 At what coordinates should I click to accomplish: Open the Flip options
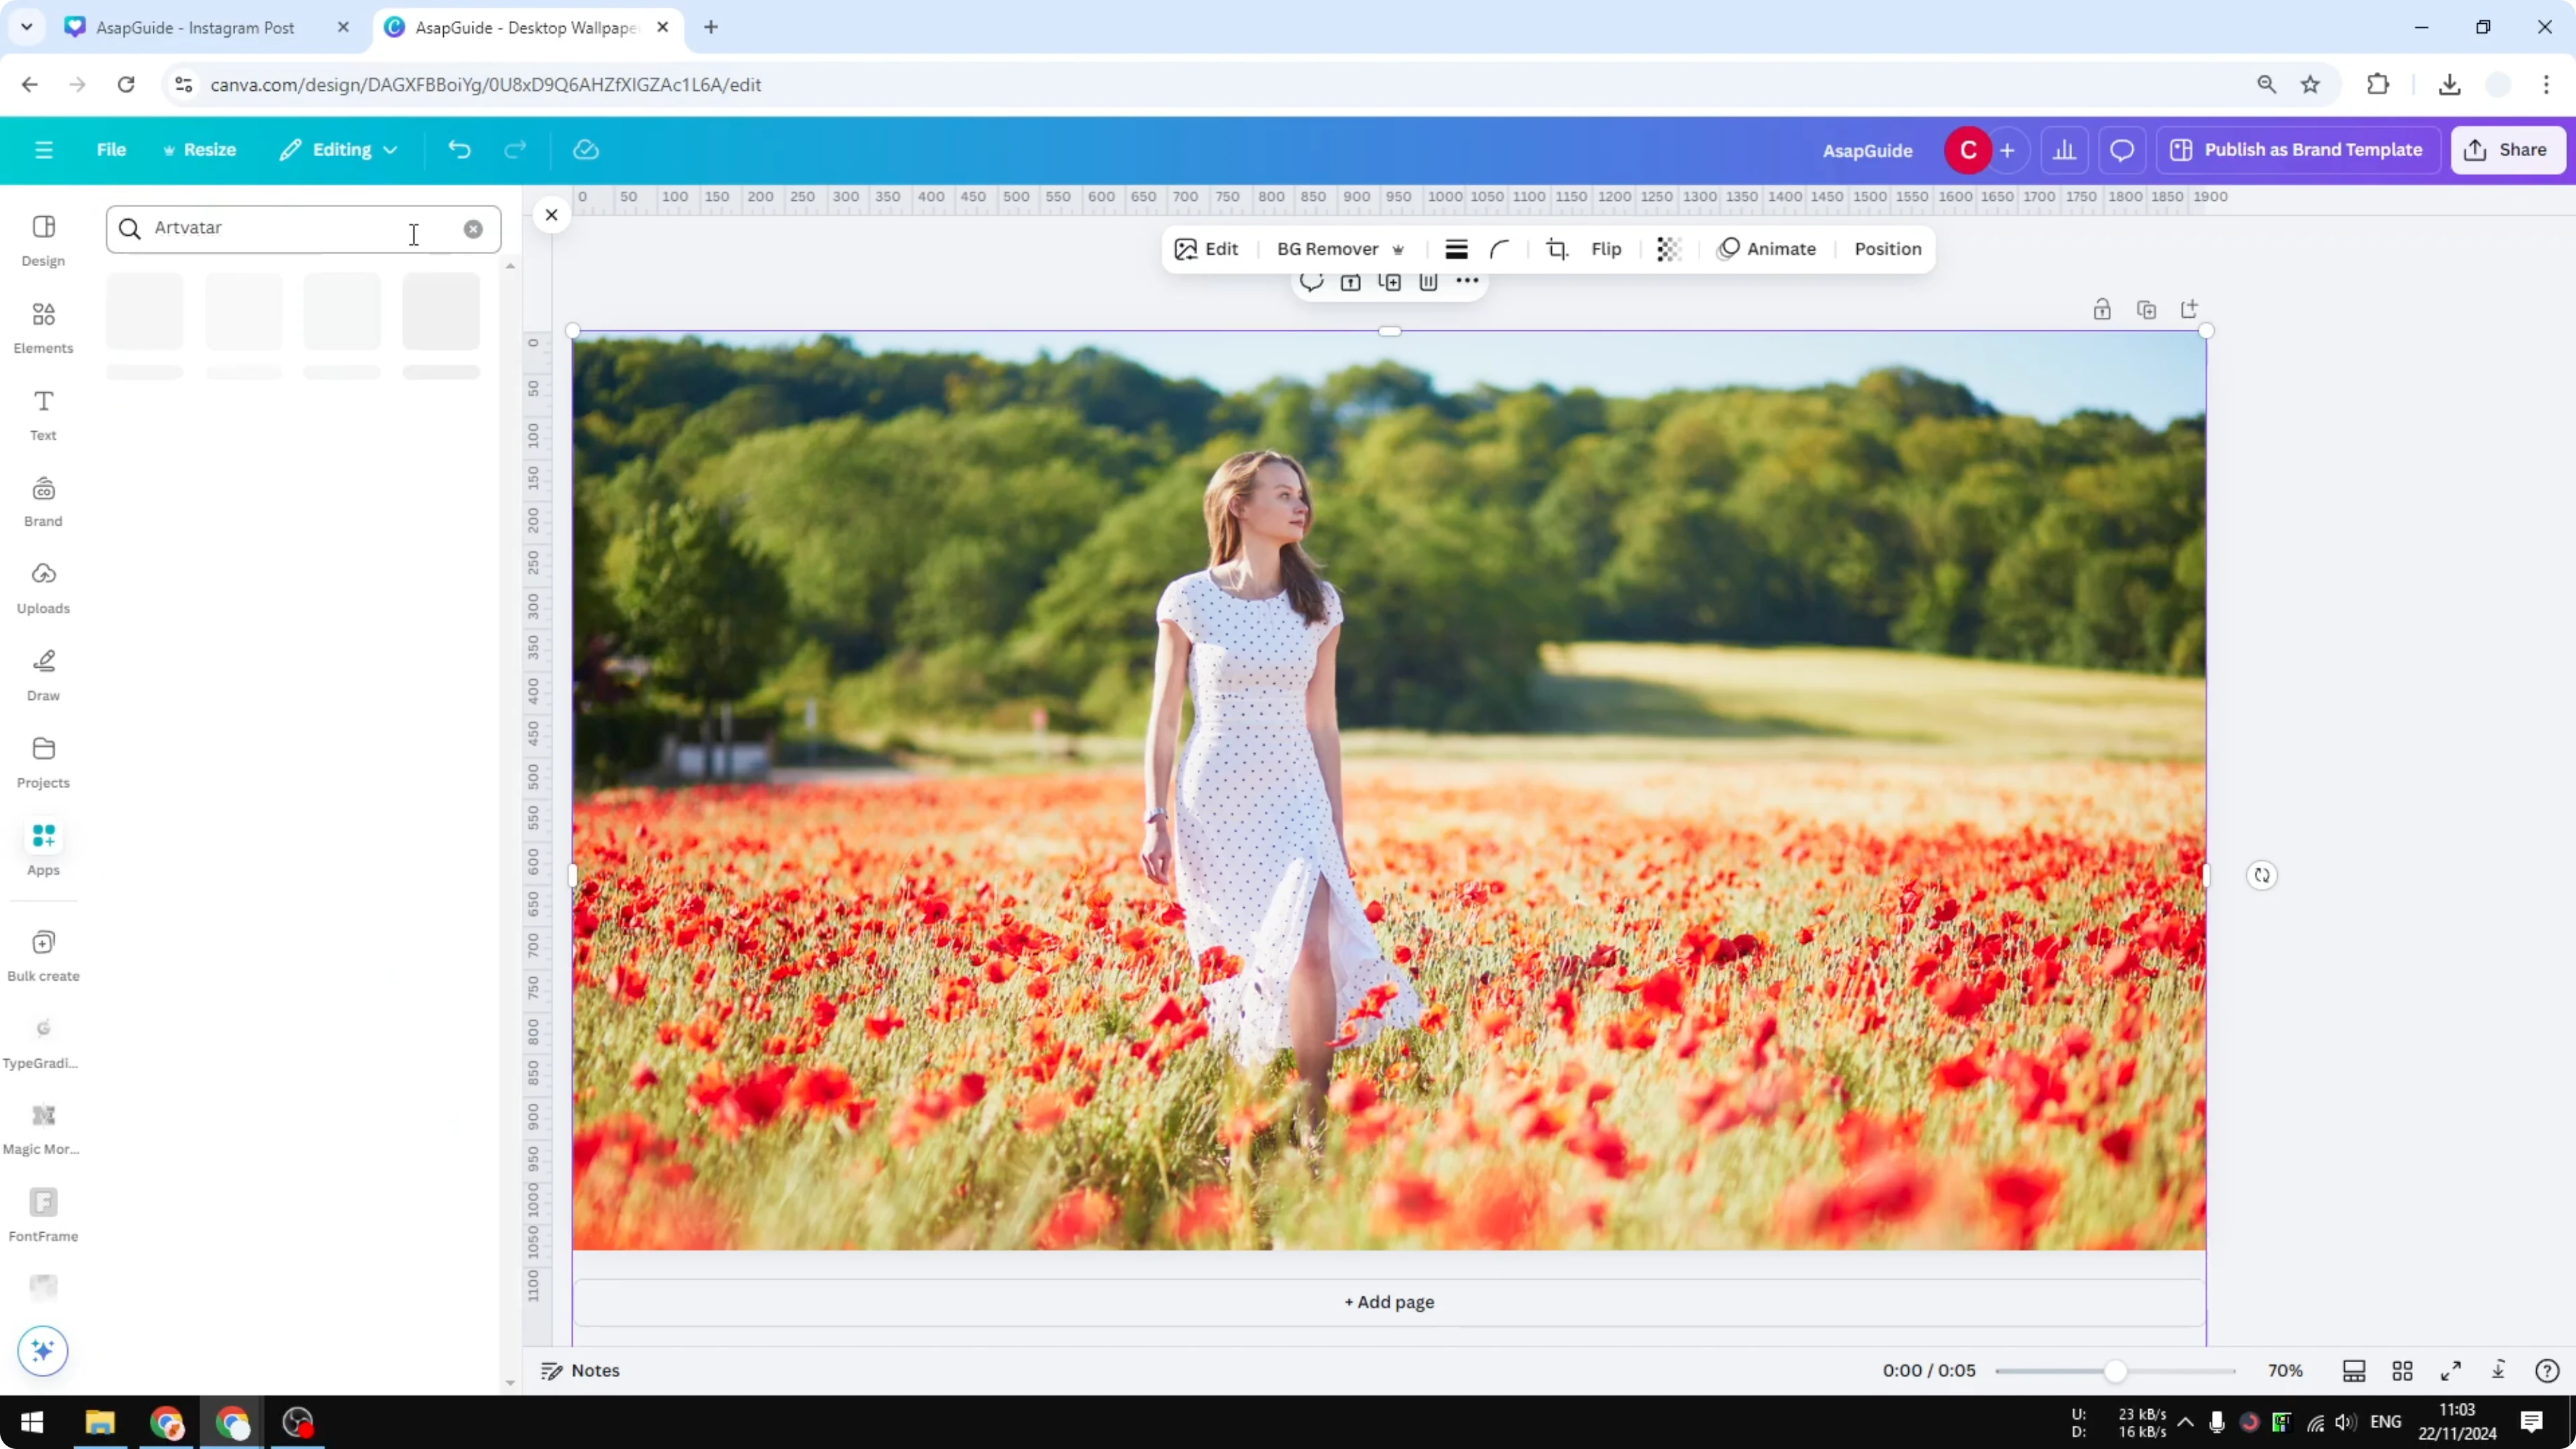[x=1606, y=249]
